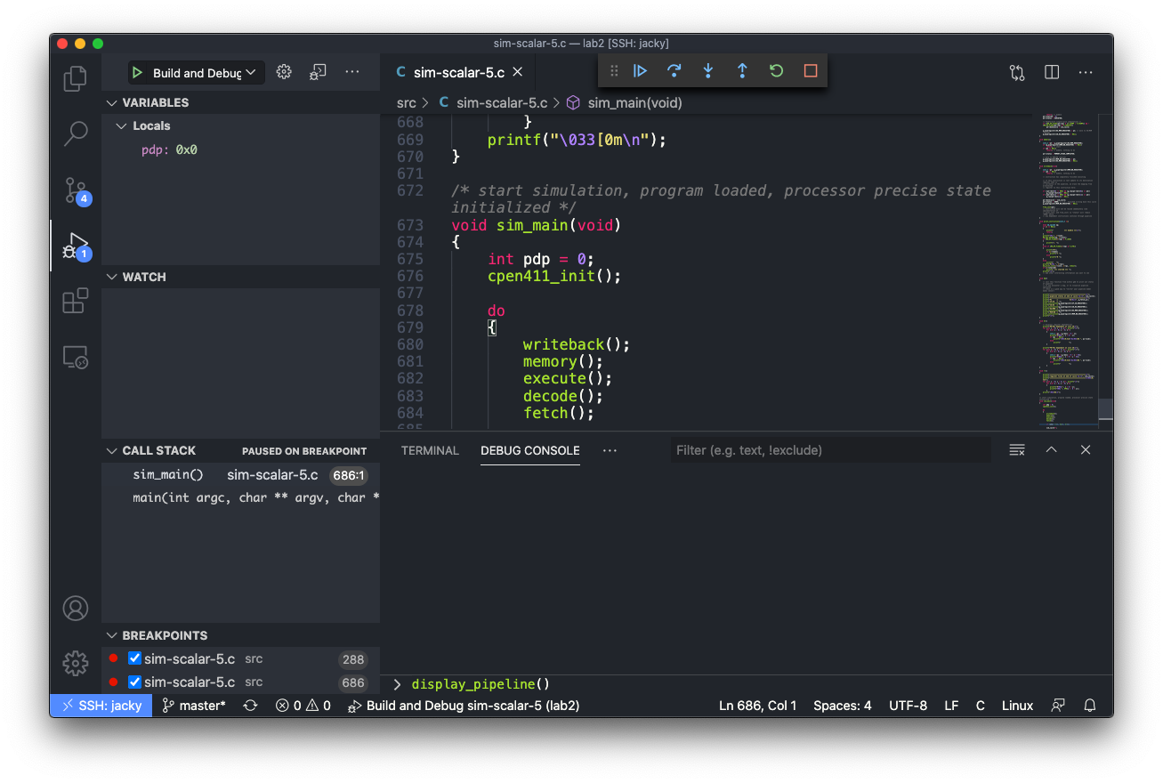
Task: Open the Remote Explorer view
Action: pyautogui.click(x=76, y=357)
